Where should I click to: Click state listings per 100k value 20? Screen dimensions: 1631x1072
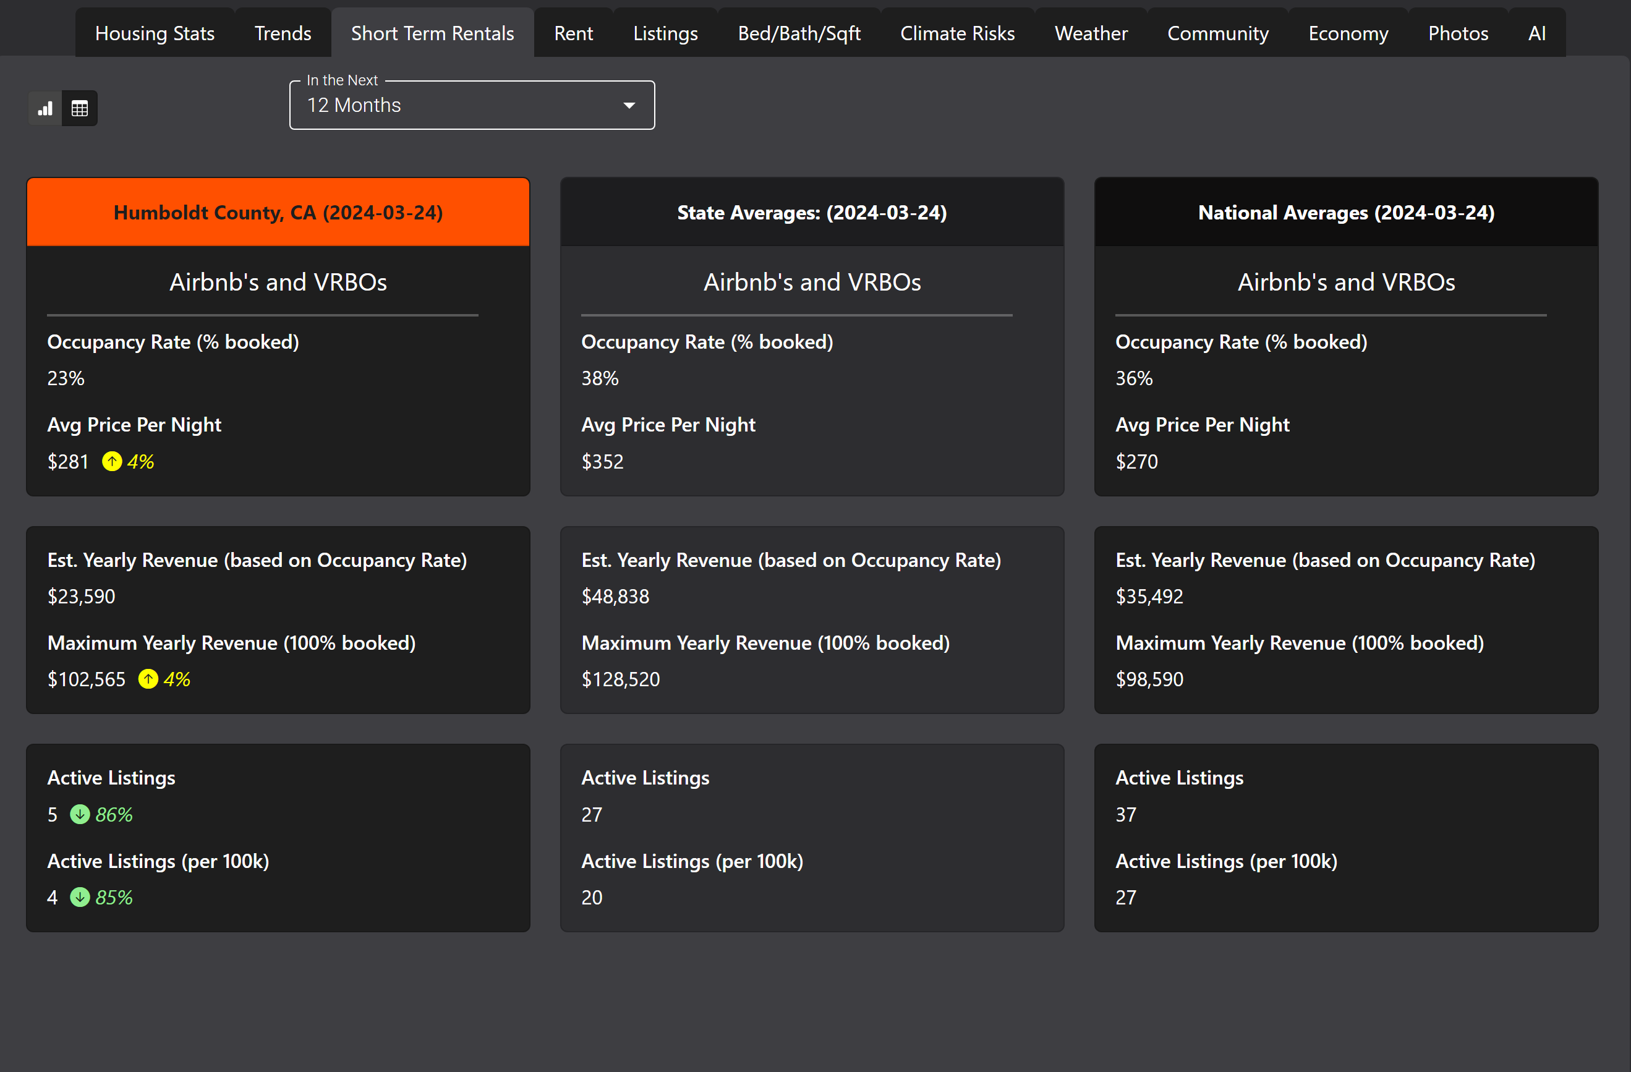(x=592, y=897)
